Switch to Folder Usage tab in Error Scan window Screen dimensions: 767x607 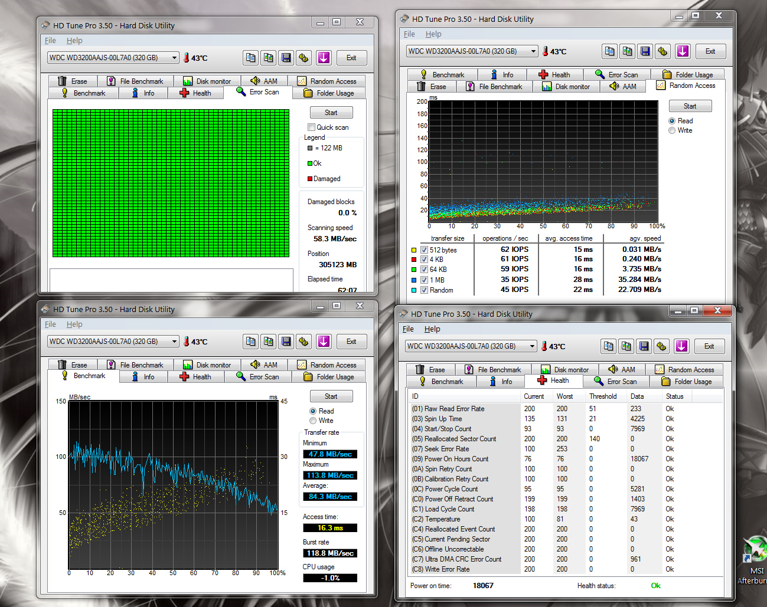pos(329,93)
